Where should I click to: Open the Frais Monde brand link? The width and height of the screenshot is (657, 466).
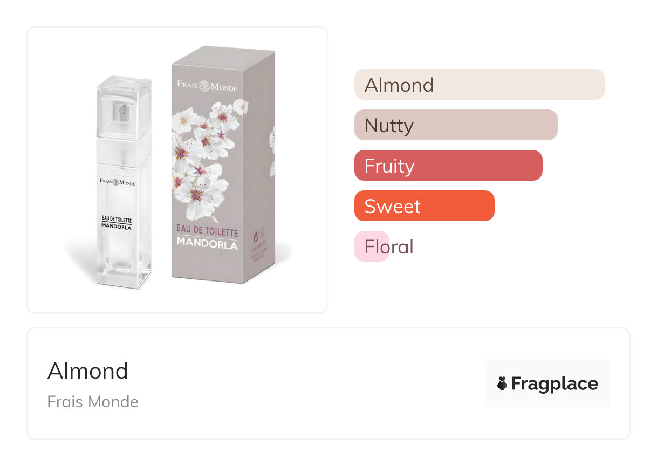point(93,402)
